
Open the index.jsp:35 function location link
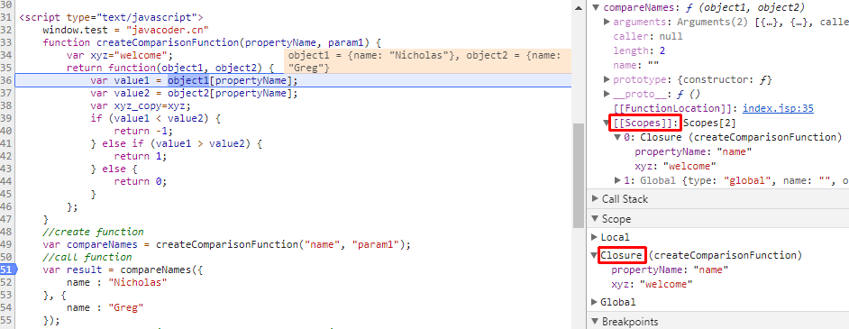tap(778, 108)
